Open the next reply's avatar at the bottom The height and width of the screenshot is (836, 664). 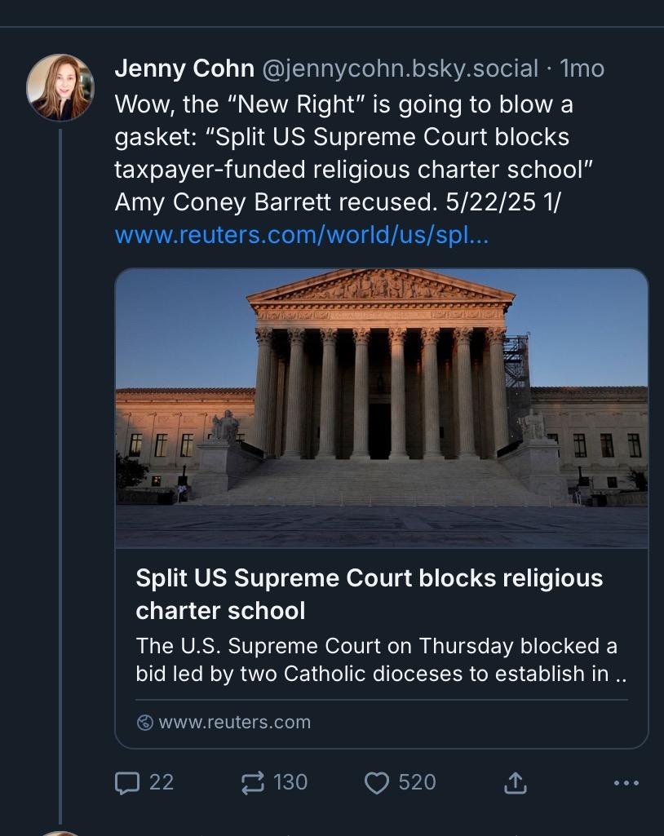pos(60,833)
